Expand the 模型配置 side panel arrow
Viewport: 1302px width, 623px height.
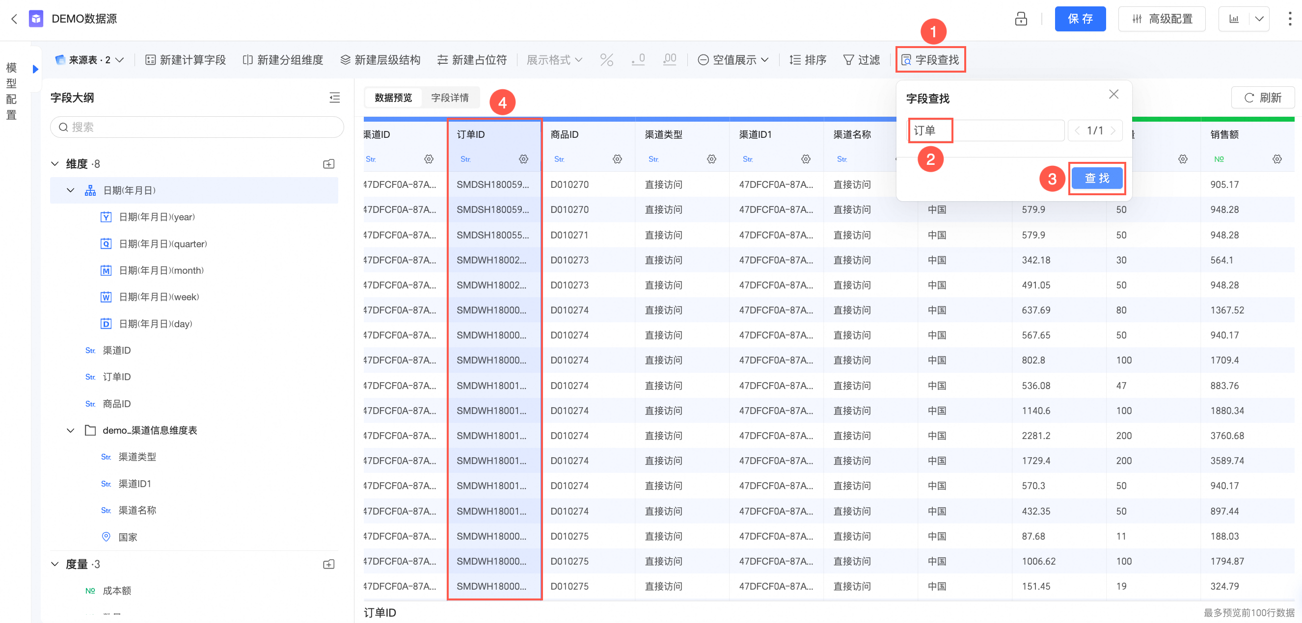coord(35,69)
